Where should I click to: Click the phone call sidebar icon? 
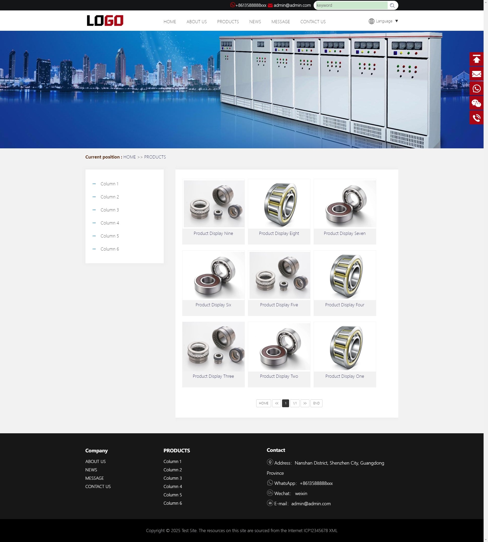[x=476, y=118]
